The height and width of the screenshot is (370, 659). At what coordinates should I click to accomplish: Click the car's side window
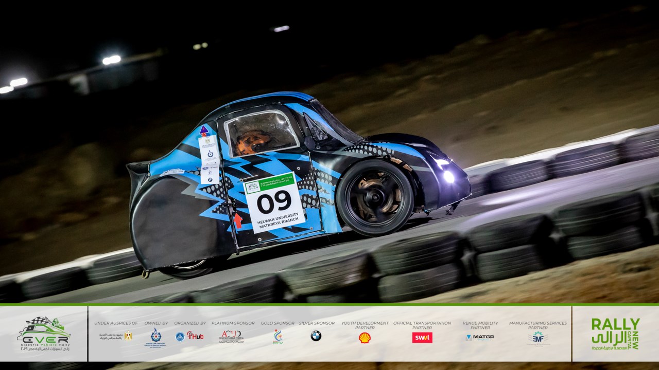pyautogui.click(x=262, y=133)
